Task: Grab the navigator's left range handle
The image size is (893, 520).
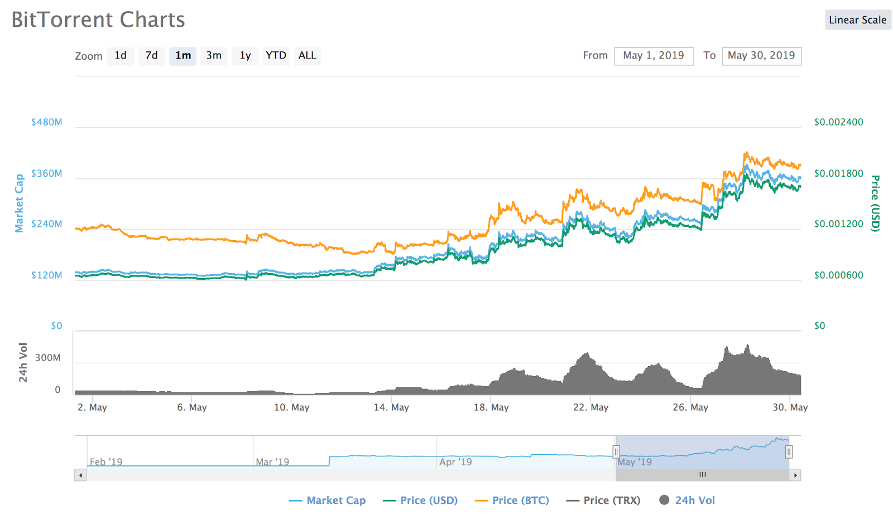Action: pyautogui.click(x=616, y=452)
